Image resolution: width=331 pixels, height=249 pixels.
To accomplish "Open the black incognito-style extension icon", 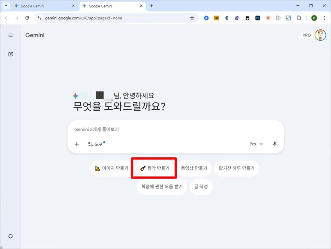I will 247,18.
